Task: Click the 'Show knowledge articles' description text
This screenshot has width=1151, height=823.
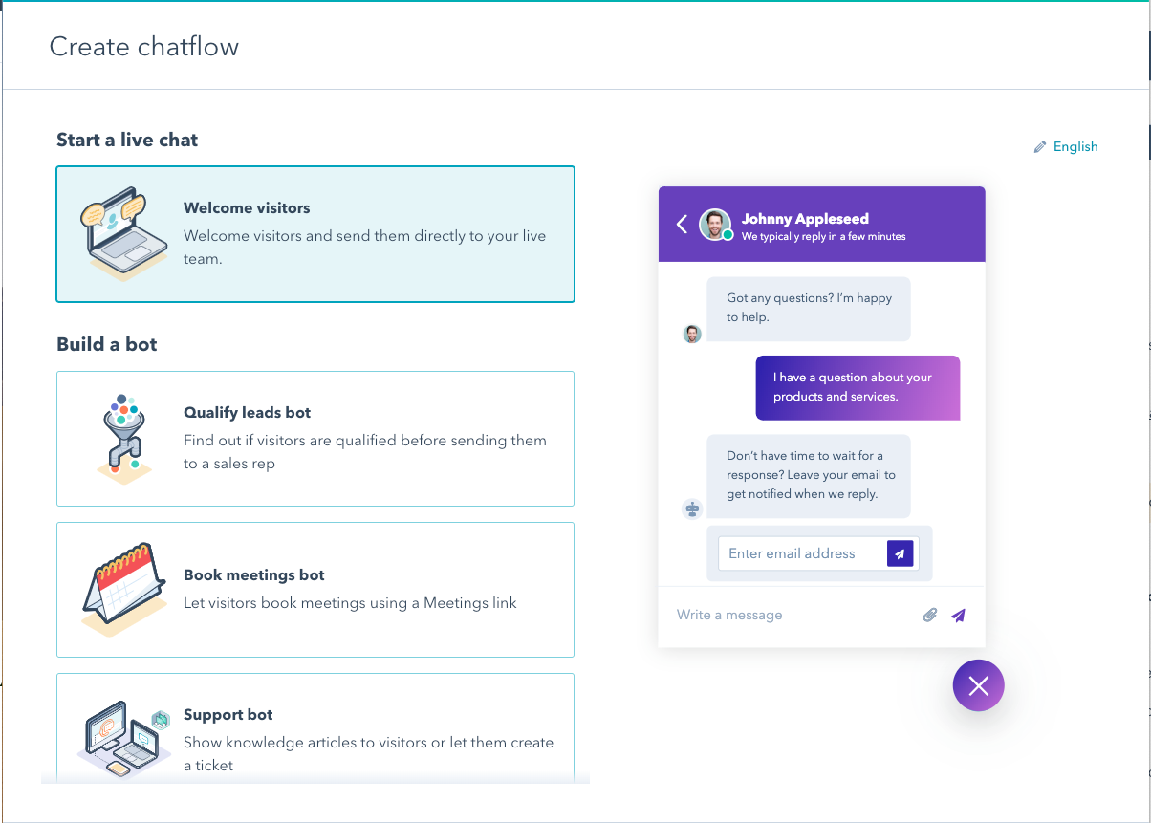Action: pos(368,754)
